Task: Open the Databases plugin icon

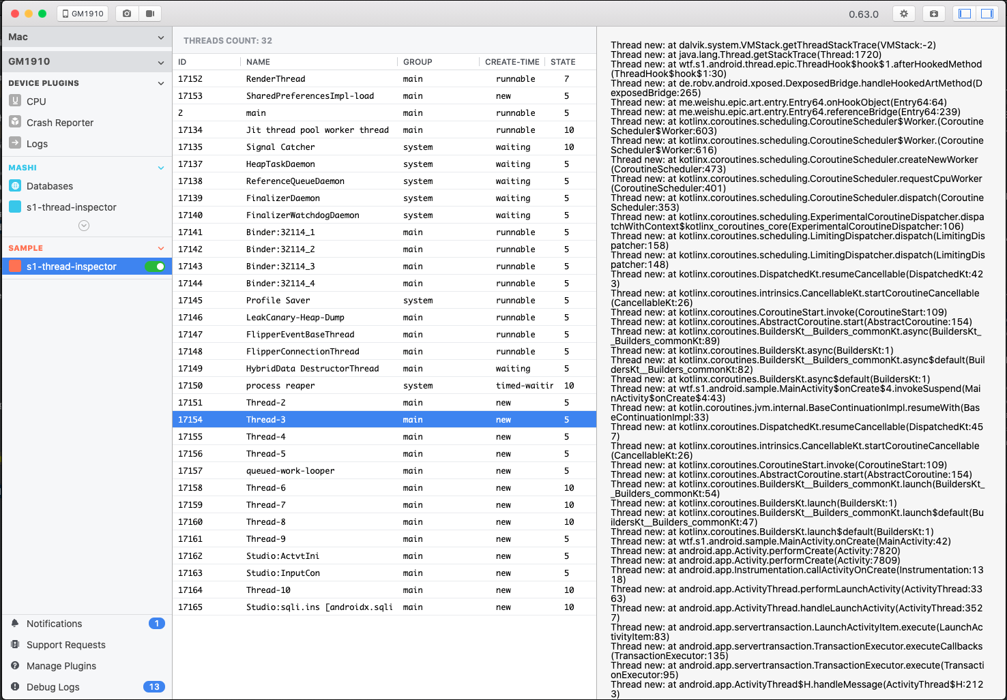Action: click(15, 185)
